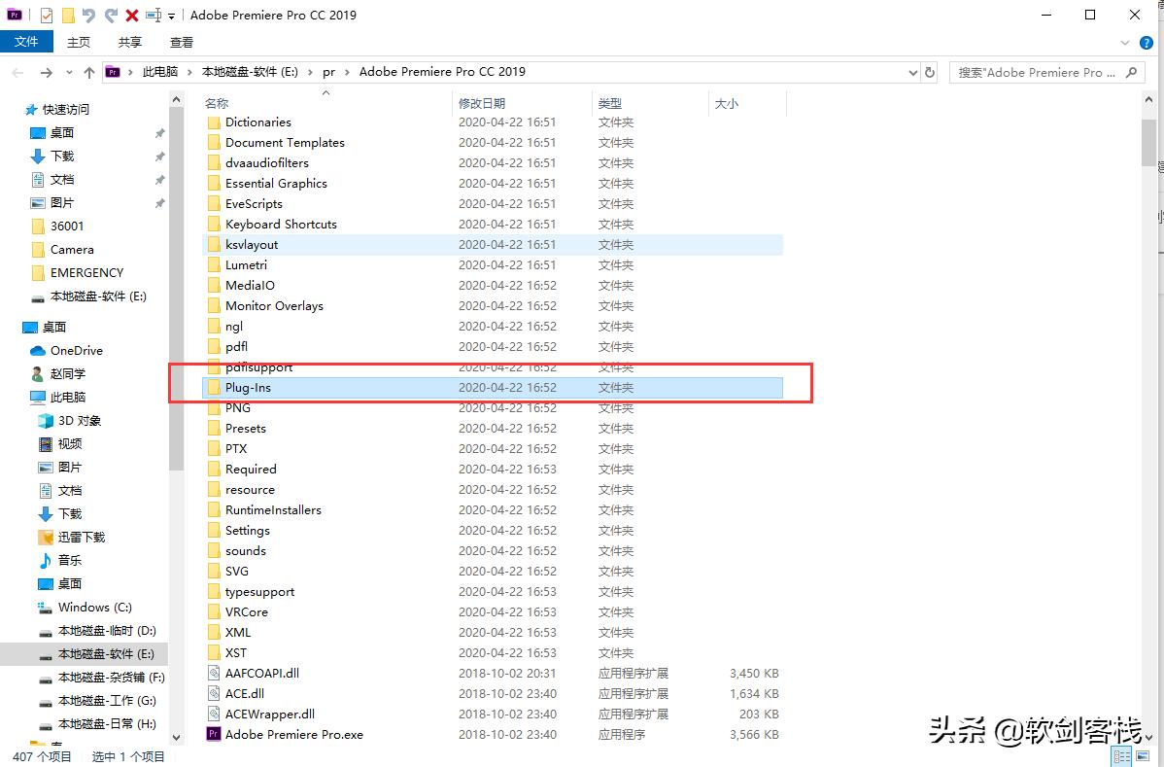Switch to details view icon in status bar
This screenshot has width=1164, height=767.
(1121, 756)
